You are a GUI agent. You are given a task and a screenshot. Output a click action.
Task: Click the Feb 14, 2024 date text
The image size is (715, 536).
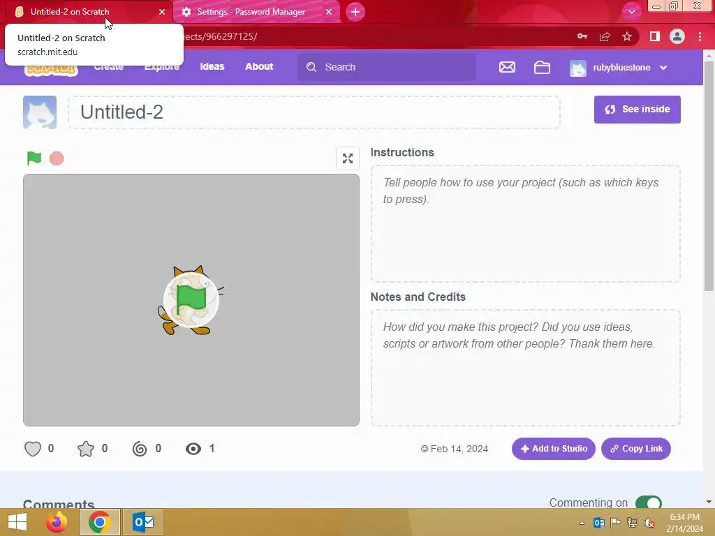(x=459, y=449)
